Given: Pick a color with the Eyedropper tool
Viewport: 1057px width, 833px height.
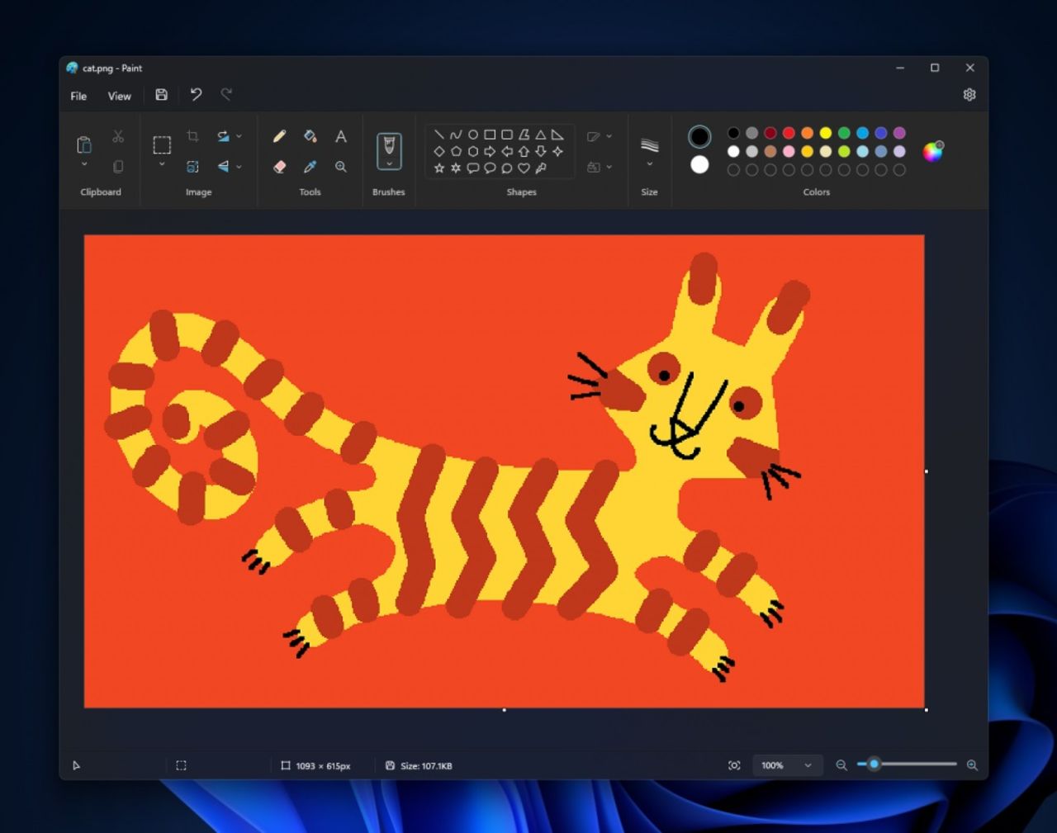Looking at the screenshot, I should pyautogui.click(x=310, y=166).
